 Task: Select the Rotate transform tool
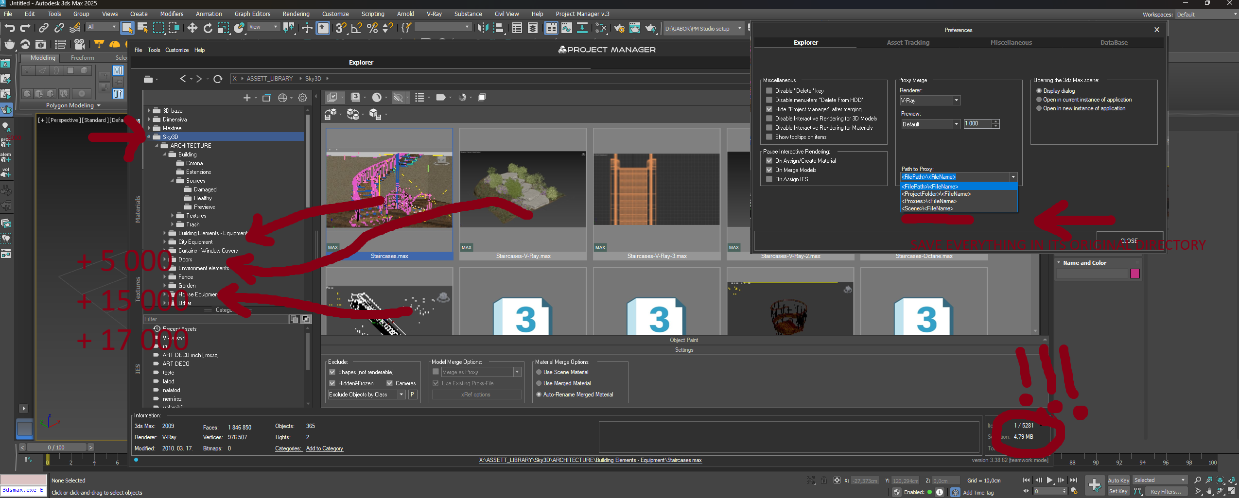pyautogui.click(x=208, y=28)
